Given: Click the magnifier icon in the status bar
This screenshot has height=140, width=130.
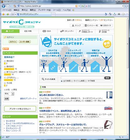Looking at the screenshot, I should (x=3, y=137).
